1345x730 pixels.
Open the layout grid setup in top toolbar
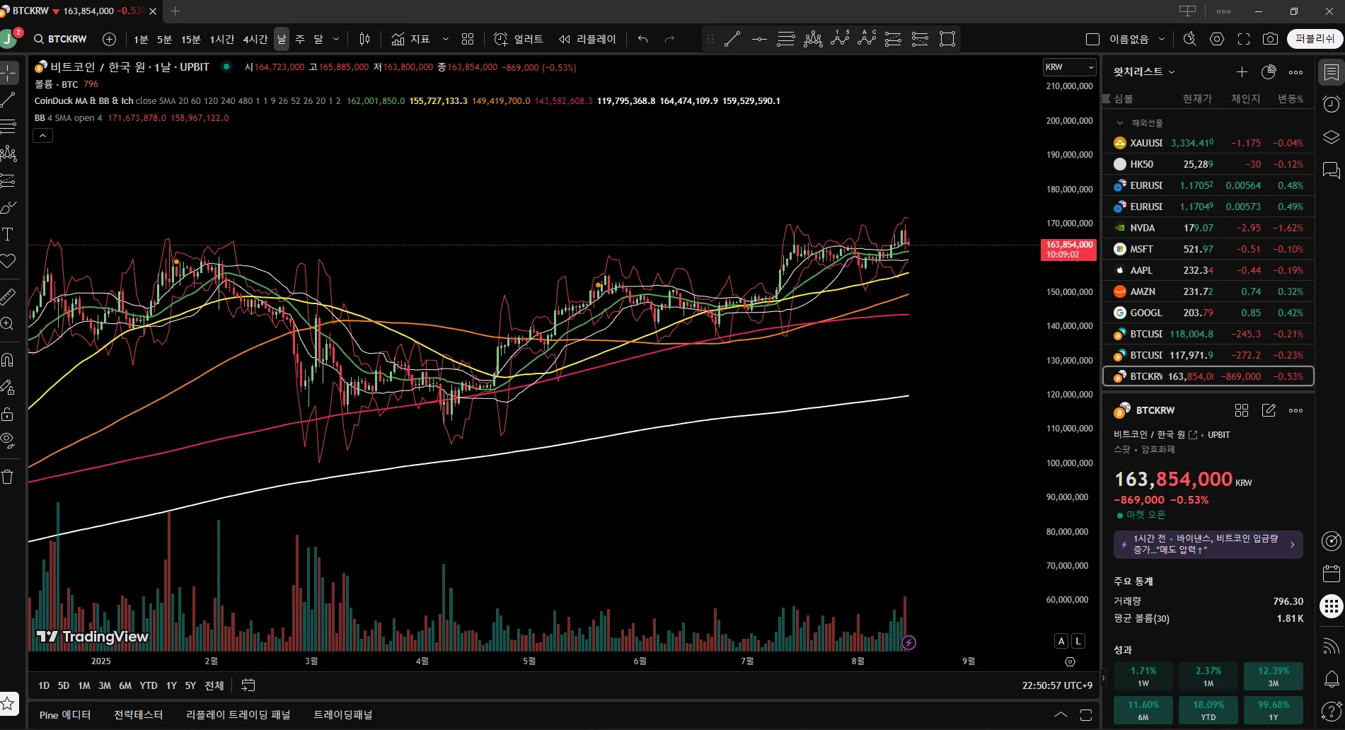468,39
